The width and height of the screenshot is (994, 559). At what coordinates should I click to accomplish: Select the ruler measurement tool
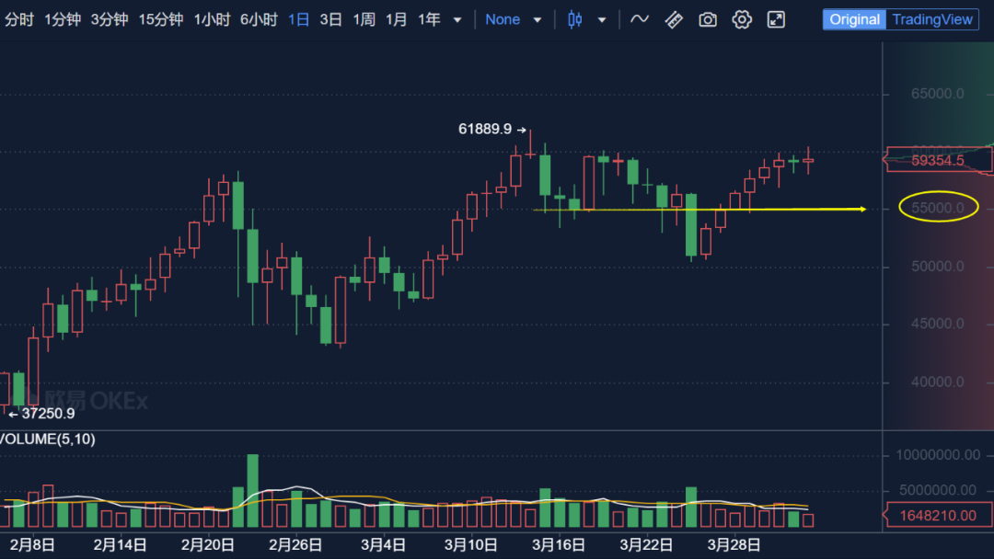coord(674,19)
